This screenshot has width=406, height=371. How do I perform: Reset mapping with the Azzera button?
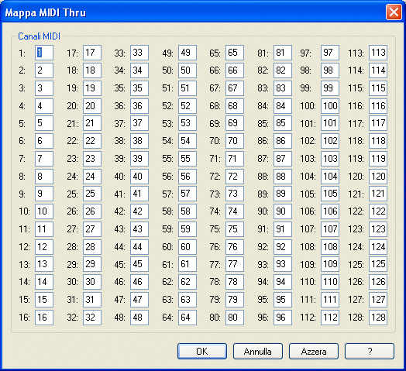click(314, 352)
